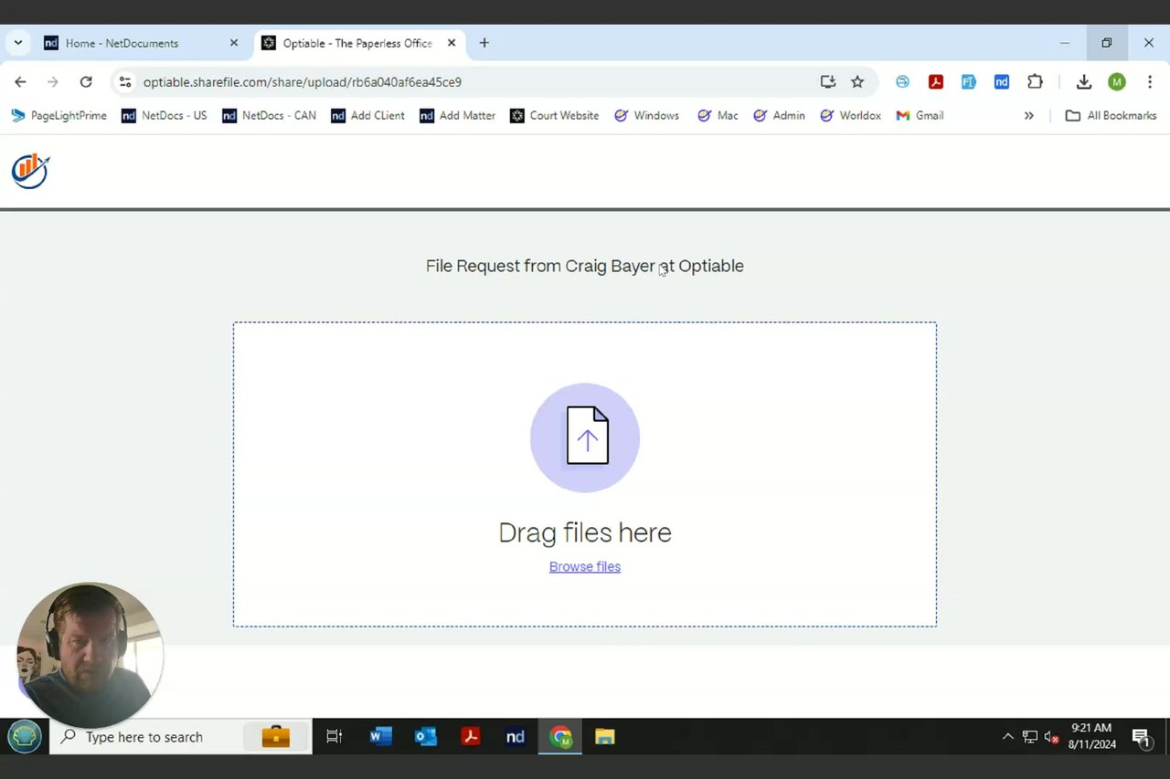Screen dimensions: 1170x779
Task: Open the nd NetDocuments extension icon
Action: (1002, 82)
